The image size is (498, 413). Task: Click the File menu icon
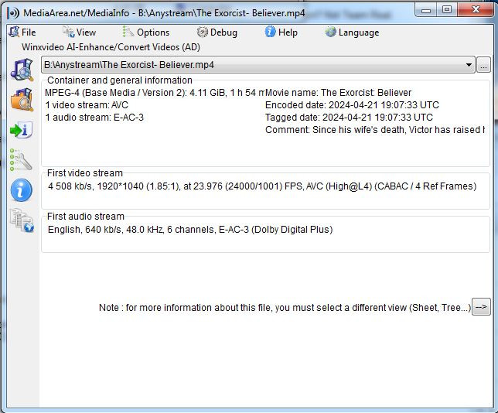click(x=14, y=32)
